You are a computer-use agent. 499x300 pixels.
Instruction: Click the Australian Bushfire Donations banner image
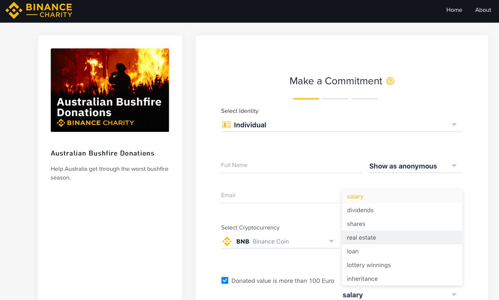[x=110, y=90]
